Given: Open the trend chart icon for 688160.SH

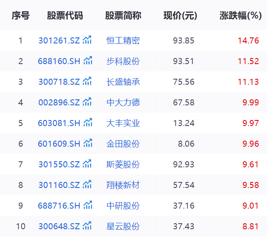Looking at the screenshot, I should [x=87, y=61].
